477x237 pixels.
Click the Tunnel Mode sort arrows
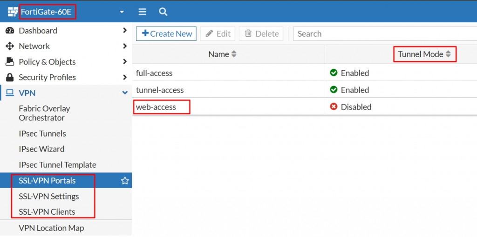(448, 54)
